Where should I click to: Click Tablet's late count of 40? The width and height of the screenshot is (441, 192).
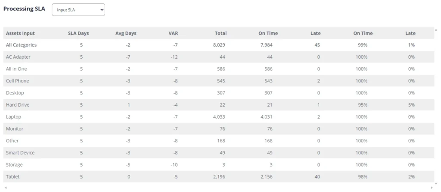(x=317, y=177)
